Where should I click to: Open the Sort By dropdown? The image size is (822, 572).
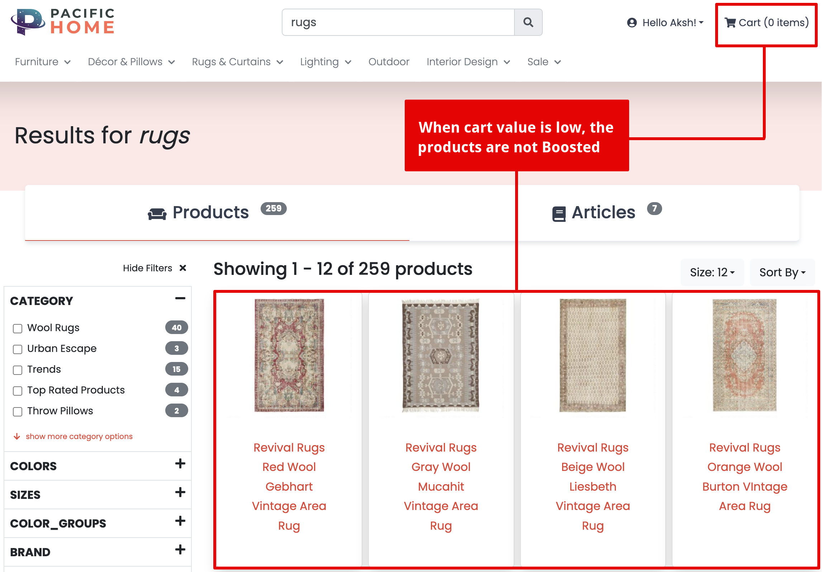coord(782,272)
